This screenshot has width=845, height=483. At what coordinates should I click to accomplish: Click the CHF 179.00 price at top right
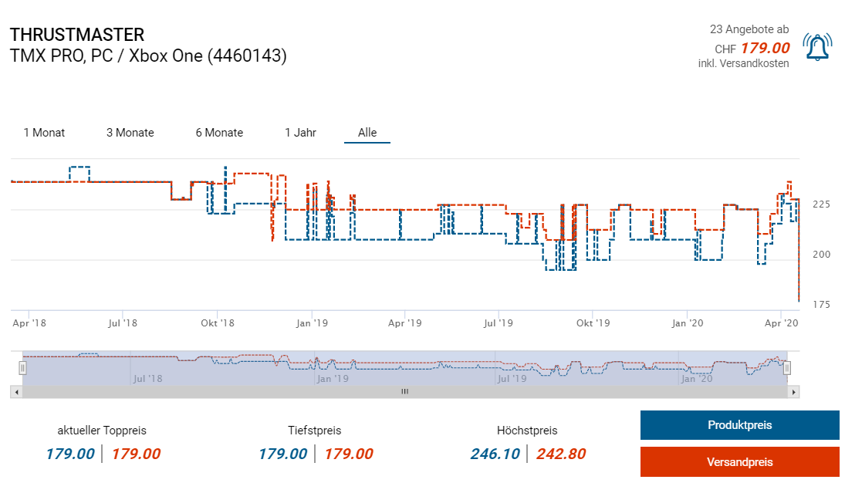point(764,48)
